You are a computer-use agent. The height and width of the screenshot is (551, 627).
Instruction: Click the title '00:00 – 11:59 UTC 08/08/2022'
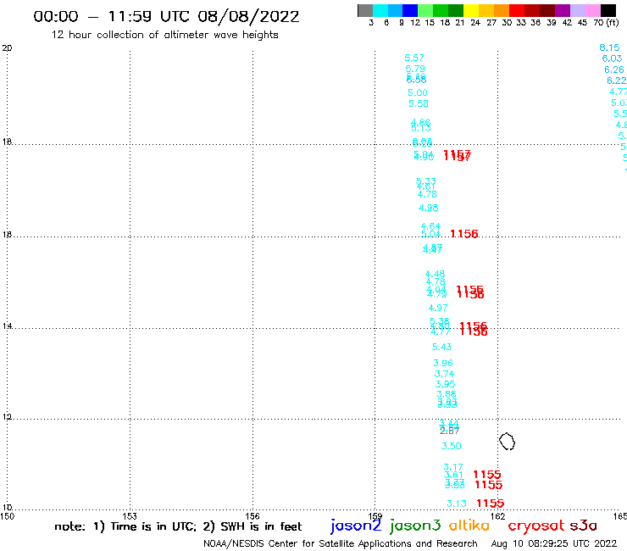[166, 16]
